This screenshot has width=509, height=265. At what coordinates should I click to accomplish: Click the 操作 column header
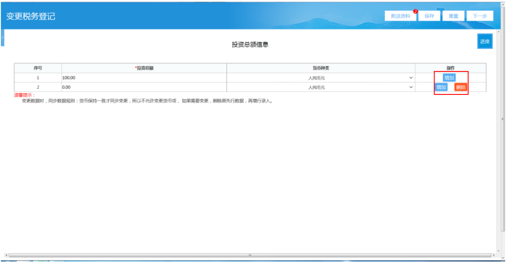click(x=451, y=68)
